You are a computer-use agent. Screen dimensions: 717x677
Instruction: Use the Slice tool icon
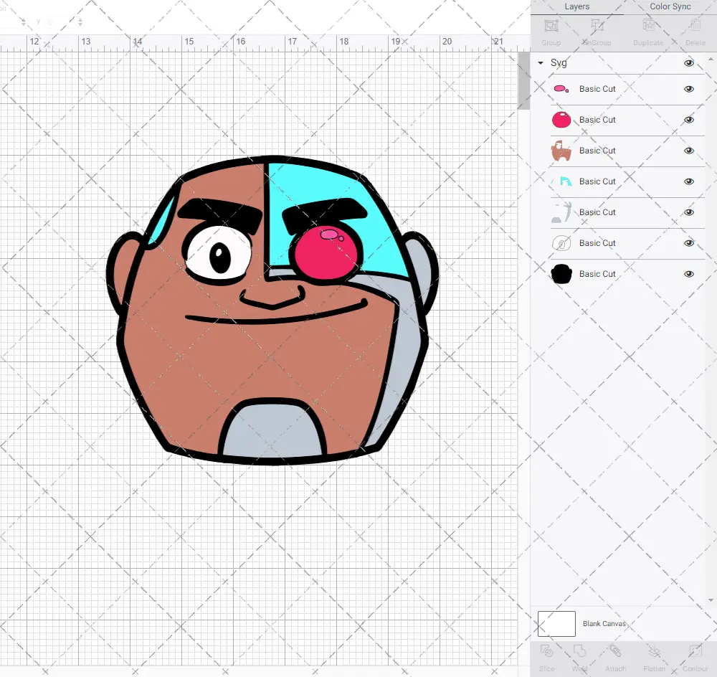pyautogui.click(x=546, y=651)
